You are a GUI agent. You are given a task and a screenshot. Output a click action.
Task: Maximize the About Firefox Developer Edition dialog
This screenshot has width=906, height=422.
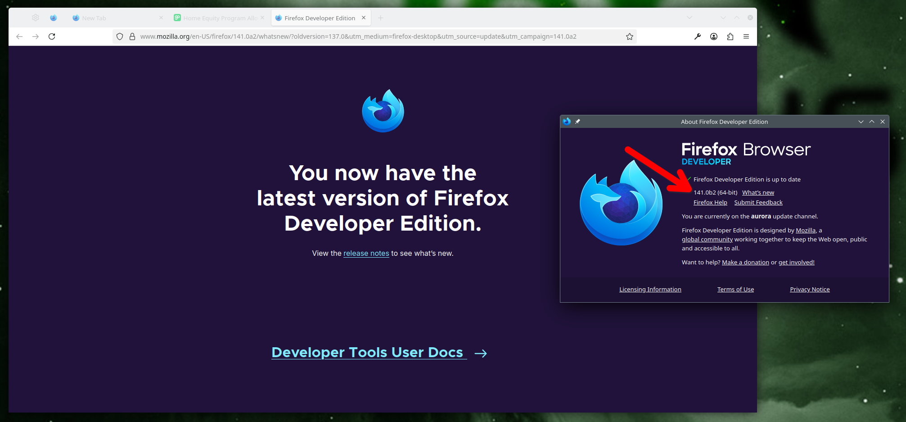click(872, 122)
